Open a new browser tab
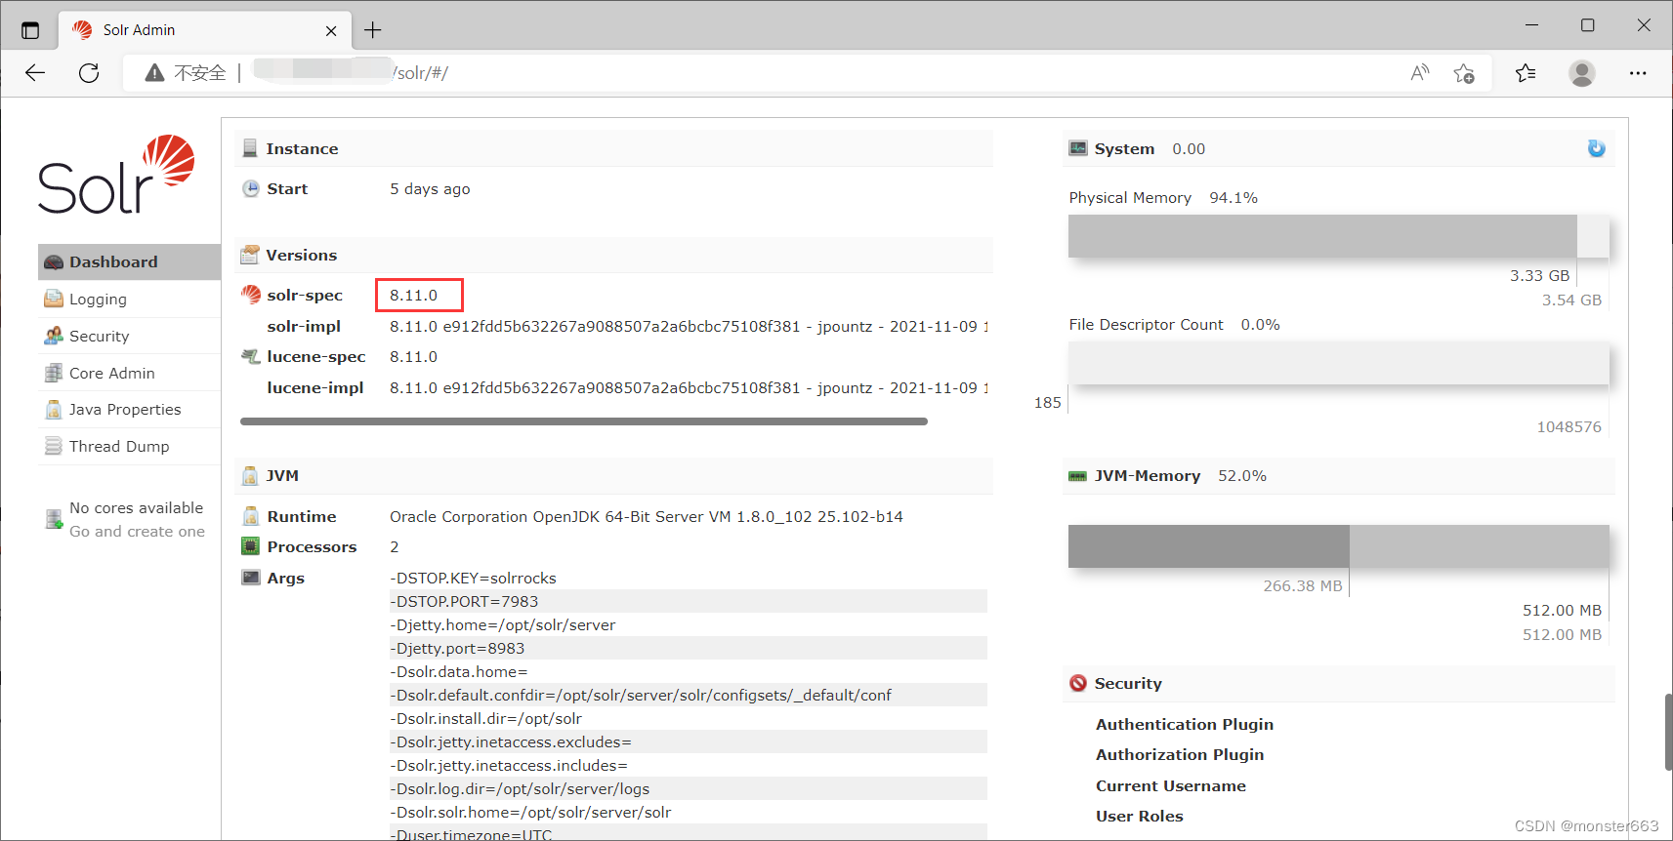 (x=373, y=30)
